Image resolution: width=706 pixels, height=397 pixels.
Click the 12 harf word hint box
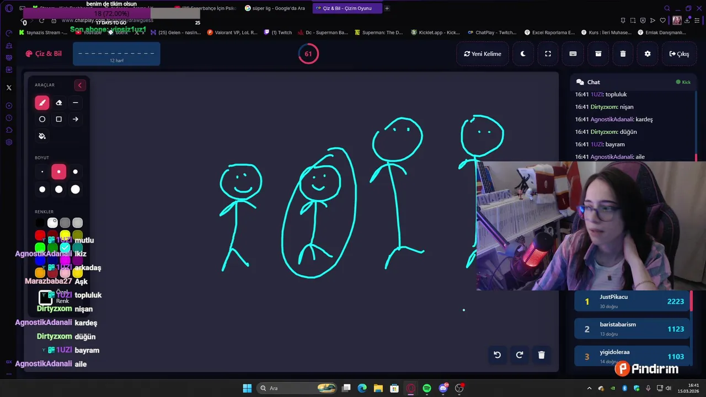[x=116, y=54]
